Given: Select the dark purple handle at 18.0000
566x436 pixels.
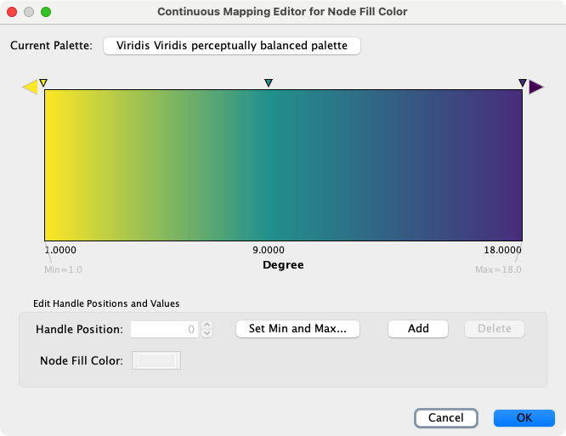Looking at the screenshot, I should (x=522, y=83).
